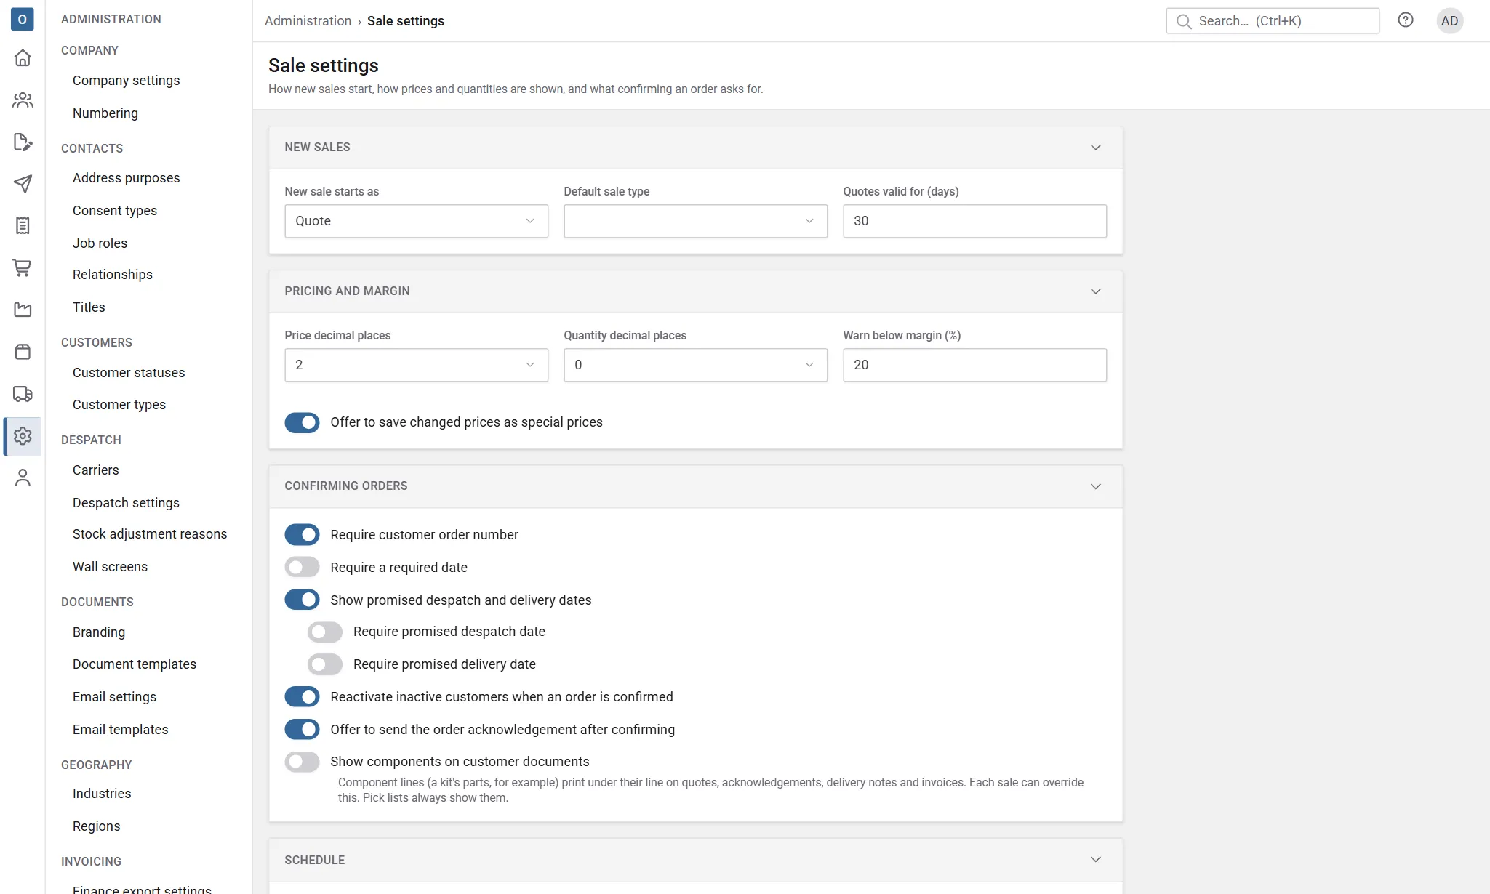The width and height of the screenshot is (1490, 894).
Task: Click the document edit icon in sidebar
Action: click(x=23, y=142)
